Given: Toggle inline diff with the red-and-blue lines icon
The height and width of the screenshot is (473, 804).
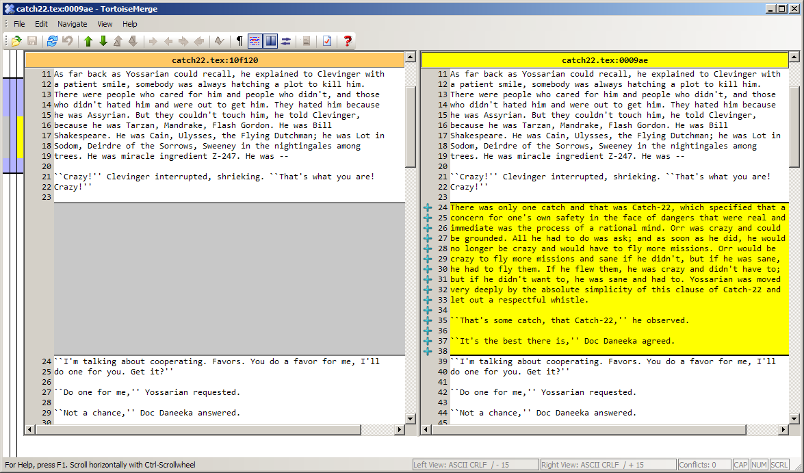Looking at the screenshot, I should [x=255, y=41].
